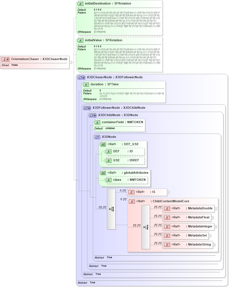
Task: Open the SFTime type of duration
Action: [x=113, y=84]
